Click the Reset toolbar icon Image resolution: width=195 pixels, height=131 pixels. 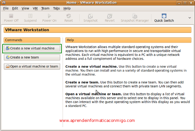pyautogui.click(x=69, y=16)
